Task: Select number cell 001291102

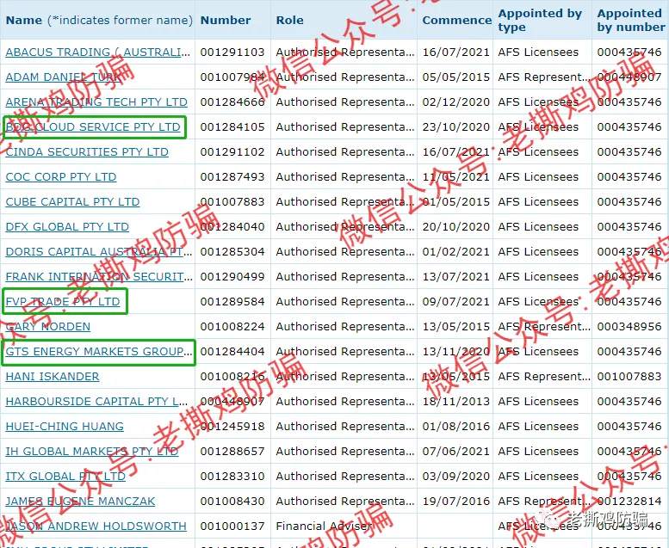Action: [232, 151]
